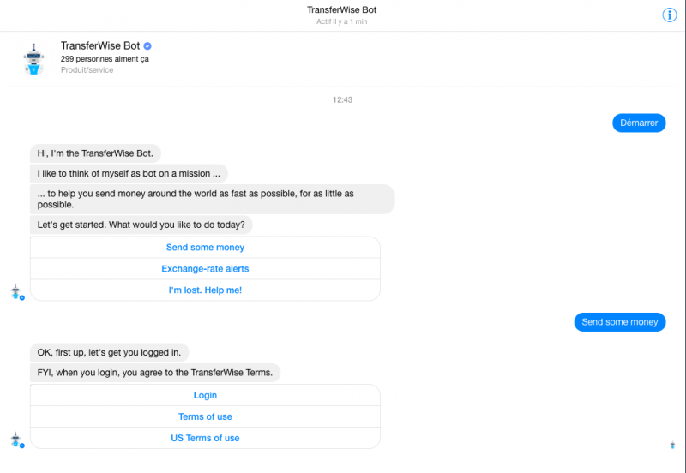686x473 pixels.
Task: Open conversation info icon in header
Action: pyautogui.click(x=669, y=15)
